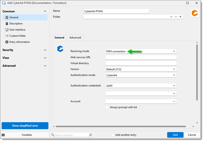Click the Name input field
Viewport: 204px width, 142px height.
point(116,11)
